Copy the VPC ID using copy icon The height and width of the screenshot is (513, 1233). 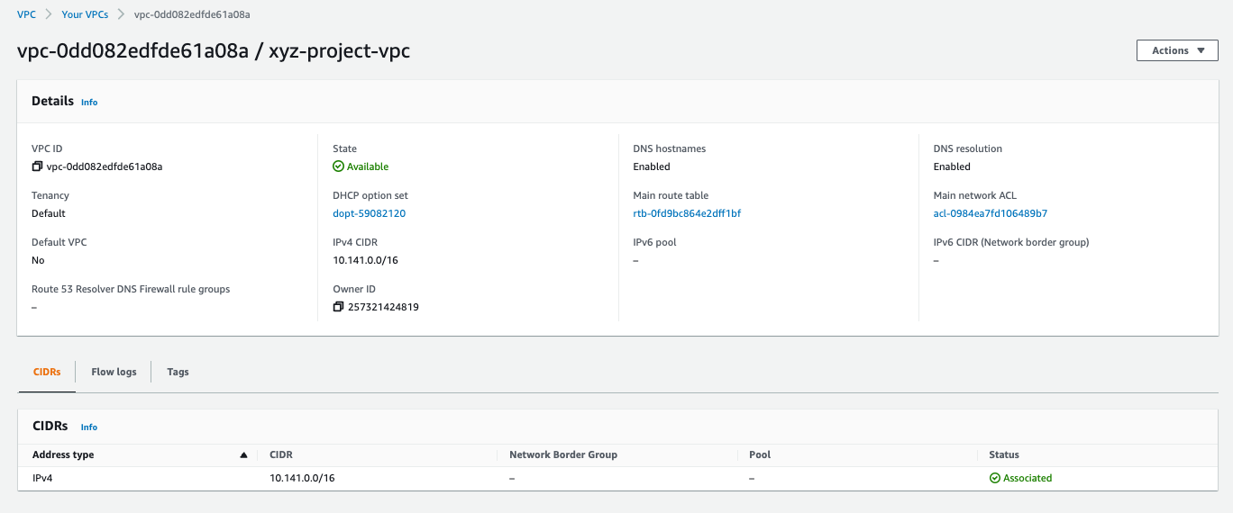click(37, 166)
